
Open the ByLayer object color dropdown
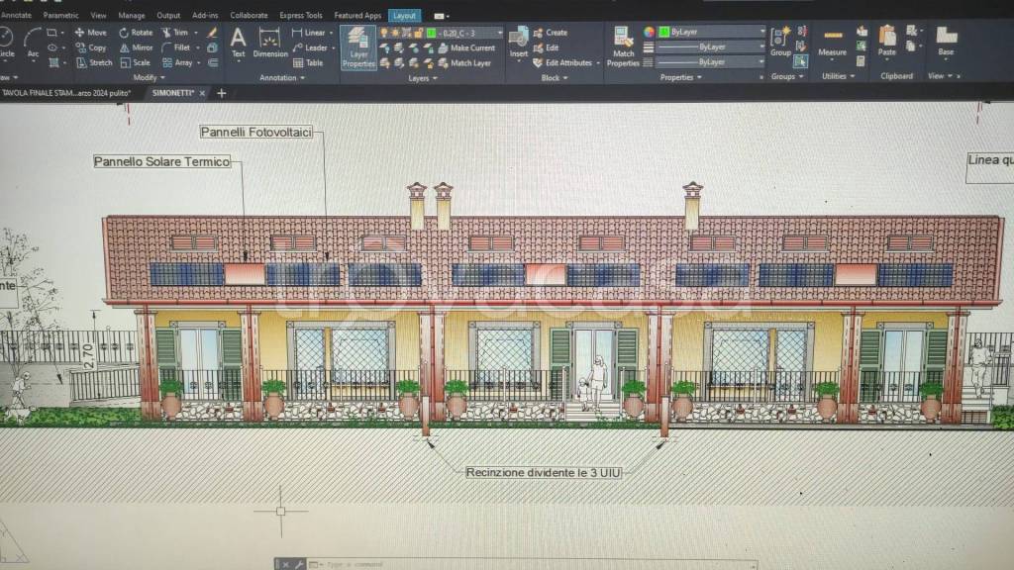[762, 32]
